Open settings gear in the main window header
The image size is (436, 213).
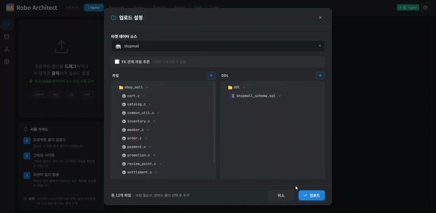425,7
